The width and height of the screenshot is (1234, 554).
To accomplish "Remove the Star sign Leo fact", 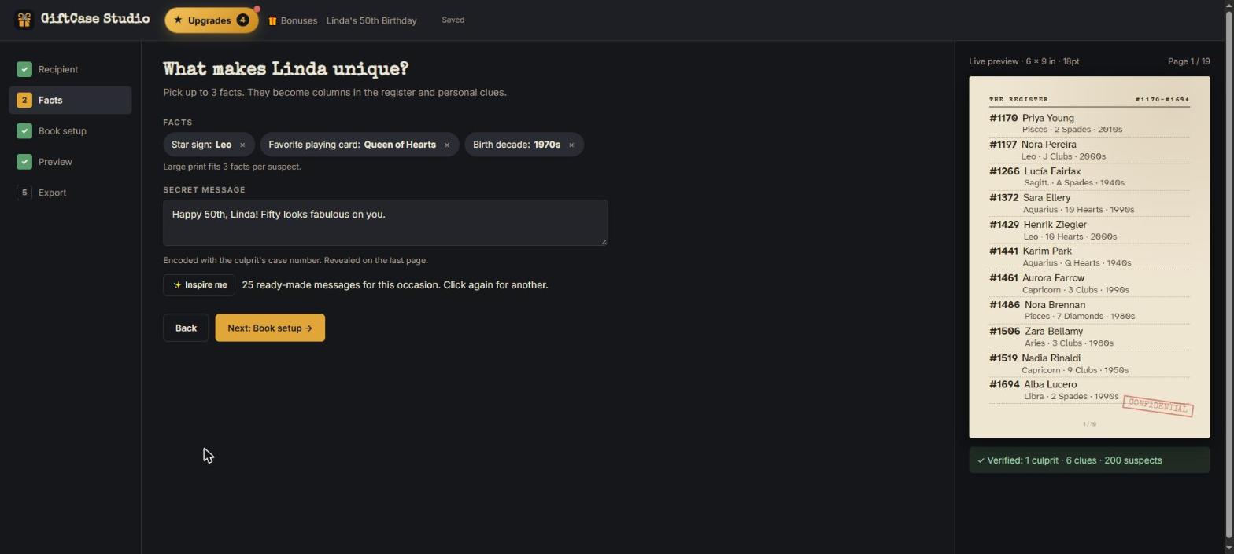I will (242, 145).
